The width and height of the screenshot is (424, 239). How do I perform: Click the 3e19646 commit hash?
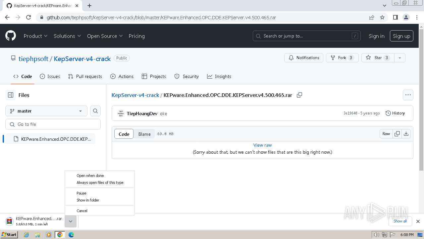(x=350, y=113)
